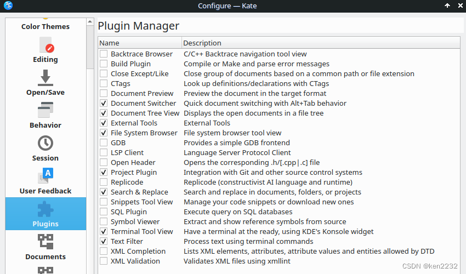This screenshot has width=466, height=274.
Task: Select the Behavior page windows icon
Action: pyautogui.click(x=46, y=110)
